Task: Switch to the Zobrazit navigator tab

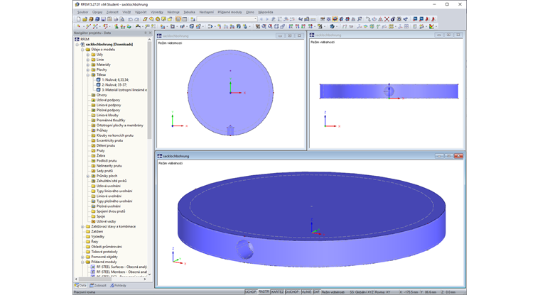Action: (98, 285)
